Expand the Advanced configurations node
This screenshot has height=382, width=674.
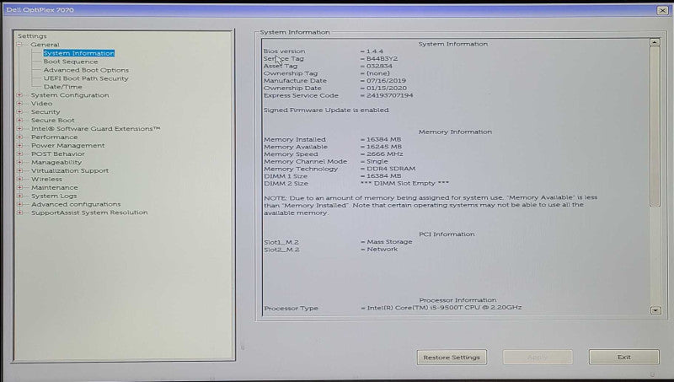pyautogui.click(x=19, y=204)
